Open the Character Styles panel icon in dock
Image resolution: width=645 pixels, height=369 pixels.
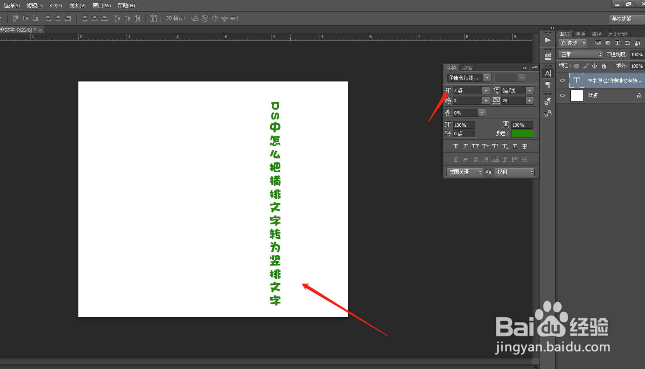548,113
